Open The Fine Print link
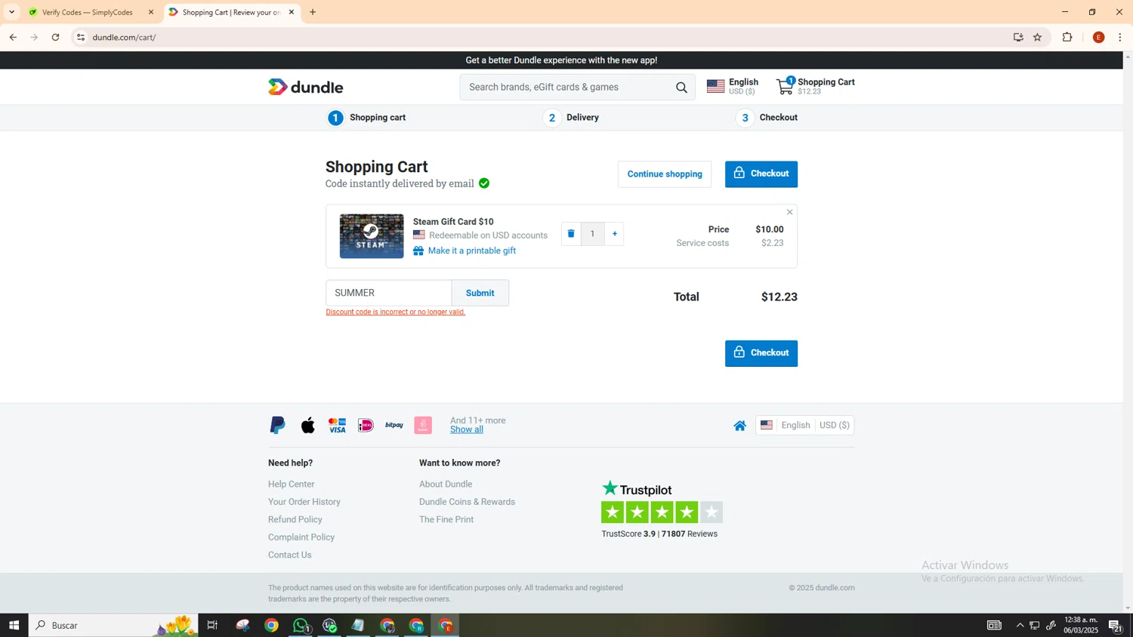This screenshot has height=637, width=1133. (x=446, y=520)
